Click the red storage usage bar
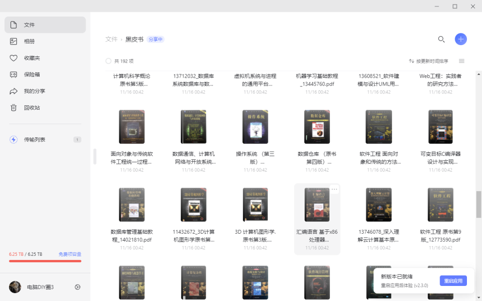Image resolution: width=482 pixels, height=301 pixels. pyautogui.click(x=45, y=261)
